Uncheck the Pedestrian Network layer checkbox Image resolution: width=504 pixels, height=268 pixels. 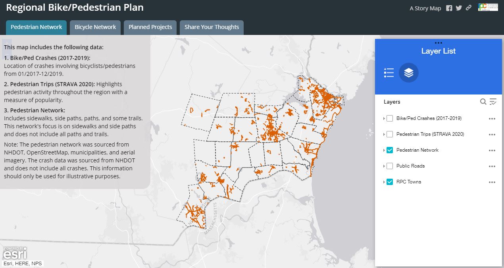coord(390,150)
